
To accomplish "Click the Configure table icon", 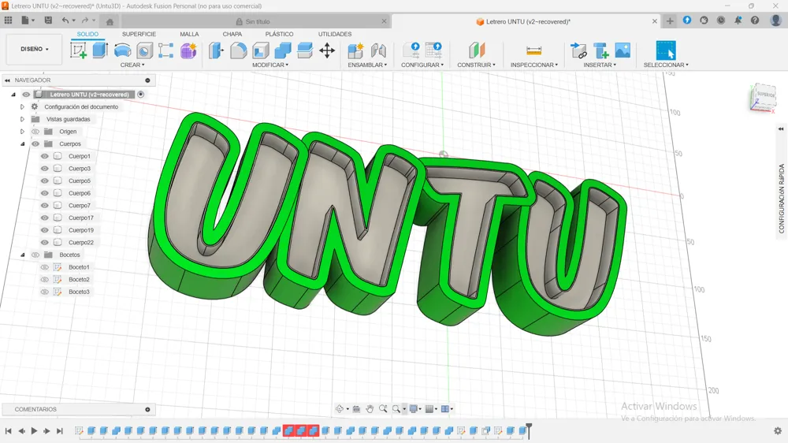I will click(x=433, y=50).
